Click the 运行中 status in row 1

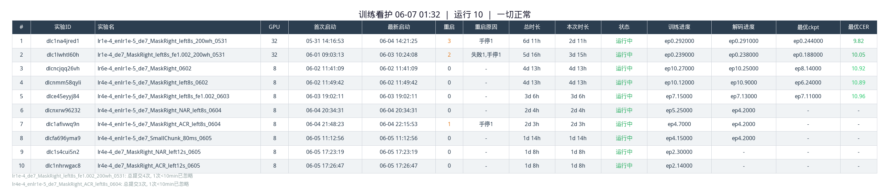624,41
